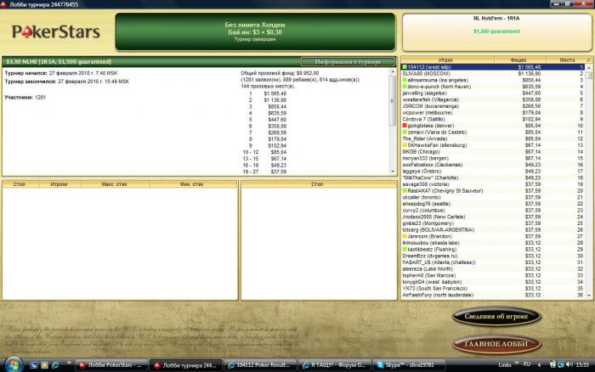Select player row aleereza (Lake Worth)
This screenshot has height=372, width=595.
(493, 268)
